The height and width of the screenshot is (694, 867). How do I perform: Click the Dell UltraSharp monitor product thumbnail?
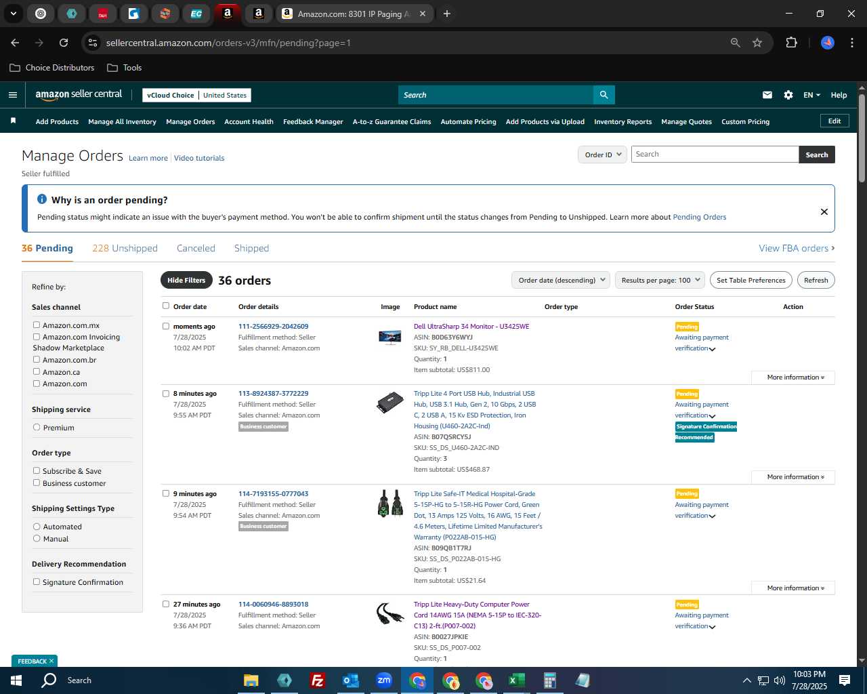click(390, 337)
